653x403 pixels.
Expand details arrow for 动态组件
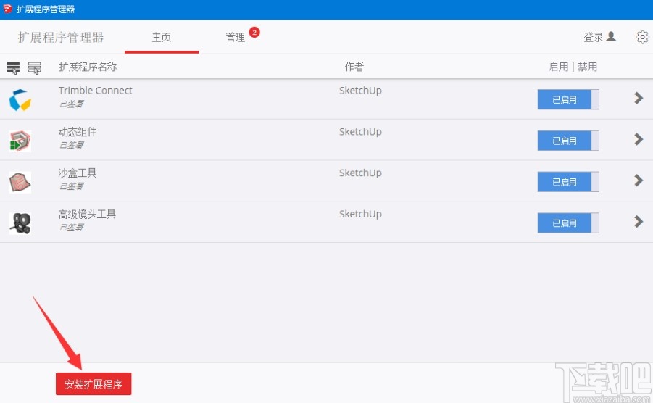pos(639,139)
